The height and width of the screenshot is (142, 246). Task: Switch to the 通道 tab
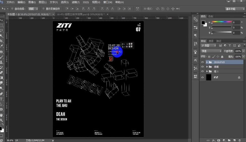(211, 41)
